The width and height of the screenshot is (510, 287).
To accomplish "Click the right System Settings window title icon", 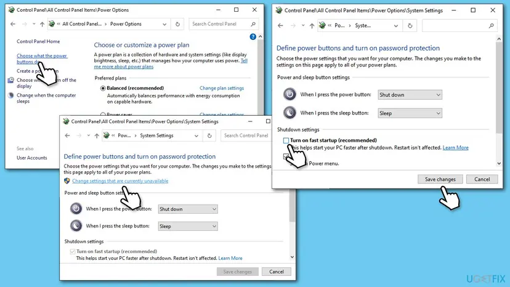I will [279, 10].
